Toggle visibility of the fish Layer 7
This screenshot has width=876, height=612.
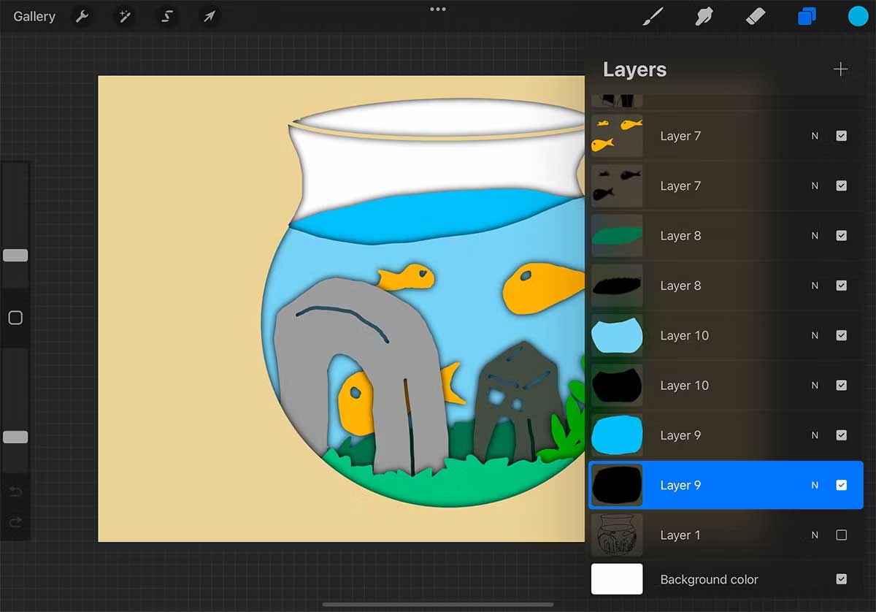[842, 136]
